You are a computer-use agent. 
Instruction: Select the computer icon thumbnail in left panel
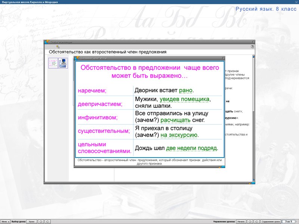tap(63, 63)
